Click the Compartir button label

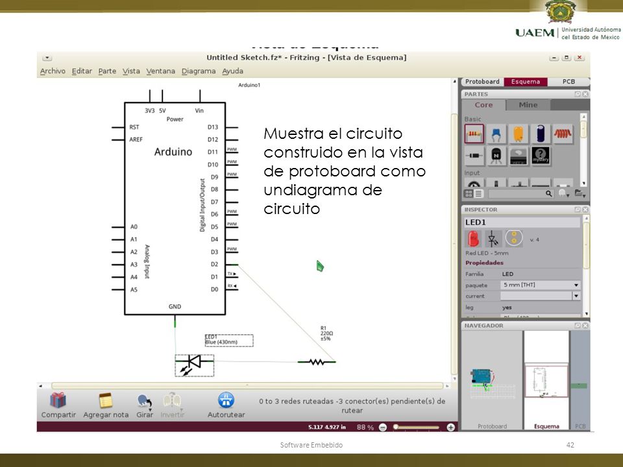[58, 414]
